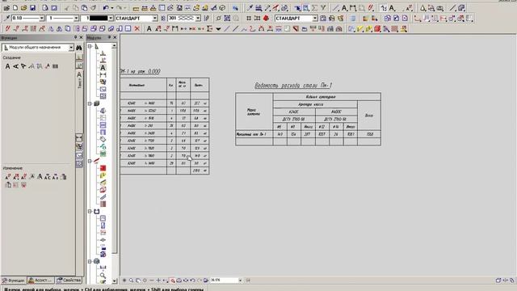Click the Undo arrow icon
Image resolution: width=517 pixels, height=291 pixels.
106,8
